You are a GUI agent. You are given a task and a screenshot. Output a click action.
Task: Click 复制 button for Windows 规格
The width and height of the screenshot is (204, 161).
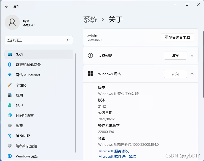(175, 74)
